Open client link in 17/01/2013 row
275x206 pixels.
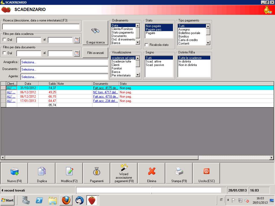[11, 101]
